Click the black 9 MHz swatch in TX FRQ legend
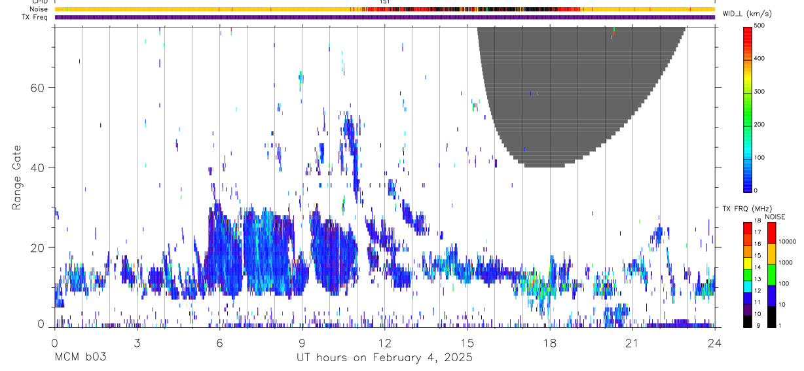804x371 pixels. [x=747, y=321]
